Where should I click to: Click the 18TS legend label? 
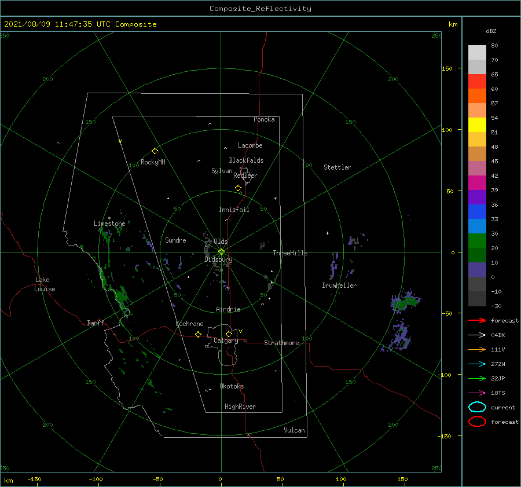point(498,393)
